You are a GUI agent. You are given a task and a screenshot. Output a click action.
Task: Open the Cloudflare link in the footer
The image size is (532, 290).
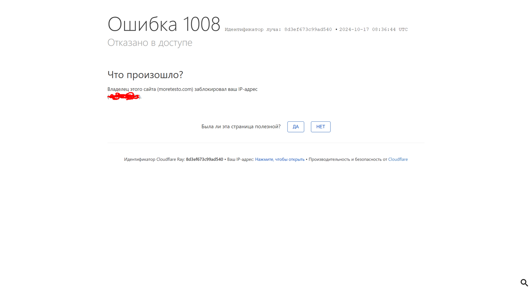click(x=398, y=159)
